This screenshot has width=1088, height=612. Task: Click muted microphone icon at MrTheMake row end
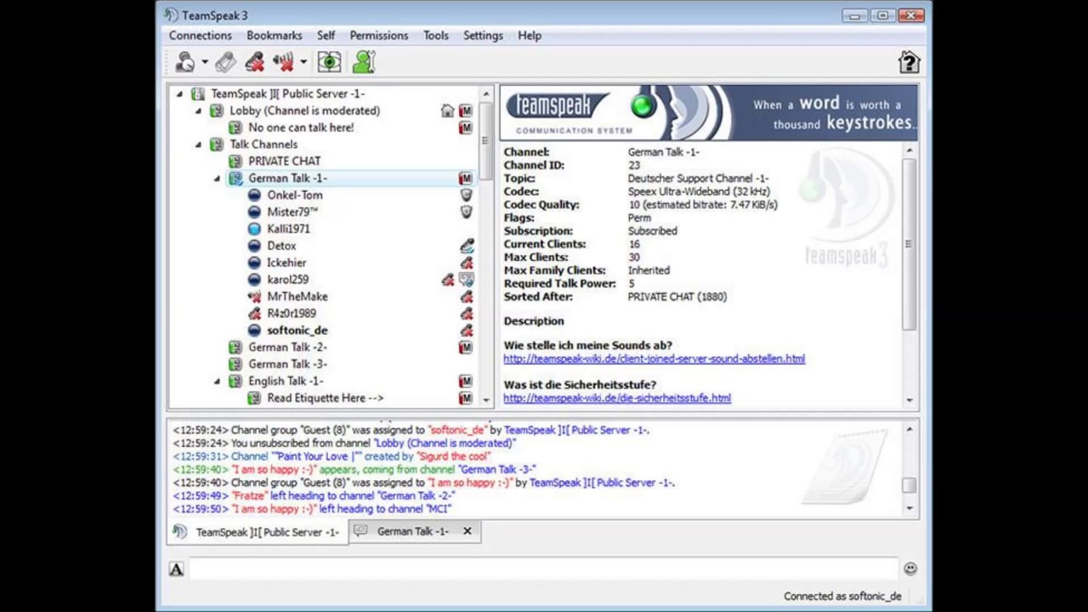click(x=466, y=297)
